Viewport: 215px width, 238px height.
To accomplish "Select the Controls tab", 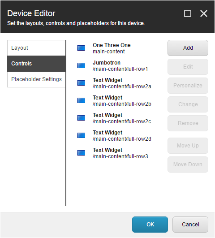I will coord(36,64).
